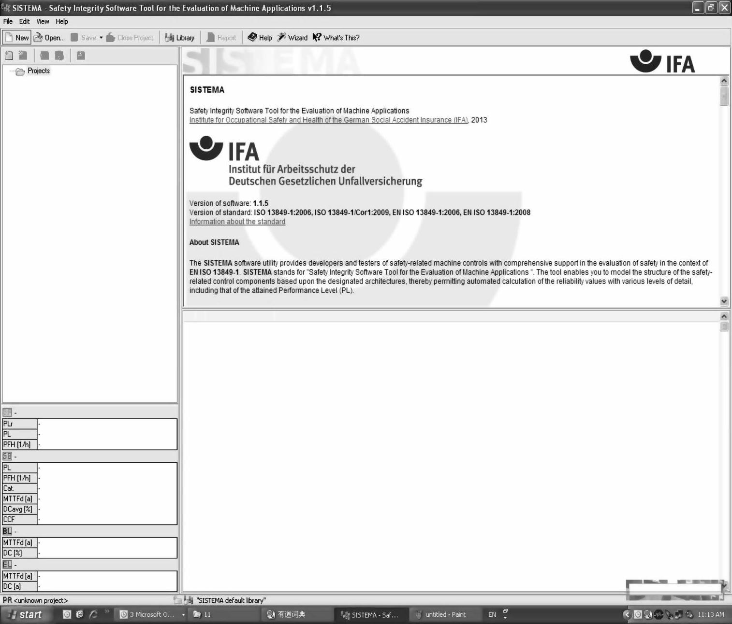Open the Institute for Occupational Safety link
This screenshot has height=624, width=732.
click(x=329, y=120)
